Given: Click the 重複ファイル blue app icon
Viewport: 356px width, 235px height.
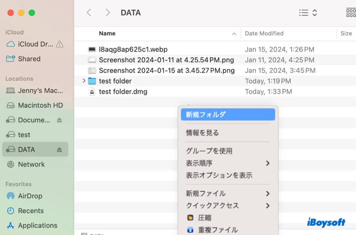Looking at the screenshot, I should click(x=190, y=230).
